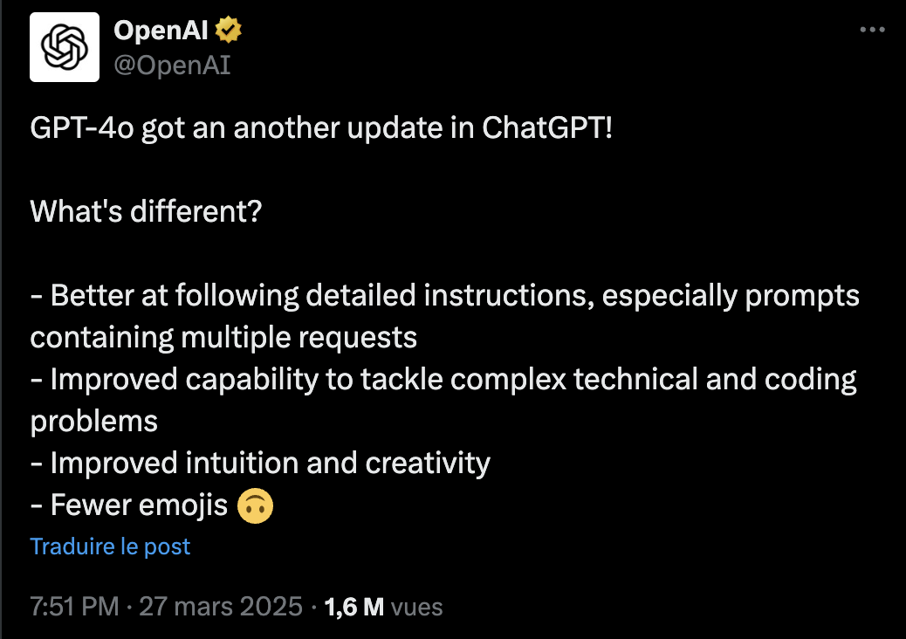Click the Better at following detailed instructions line

point(445,296)
